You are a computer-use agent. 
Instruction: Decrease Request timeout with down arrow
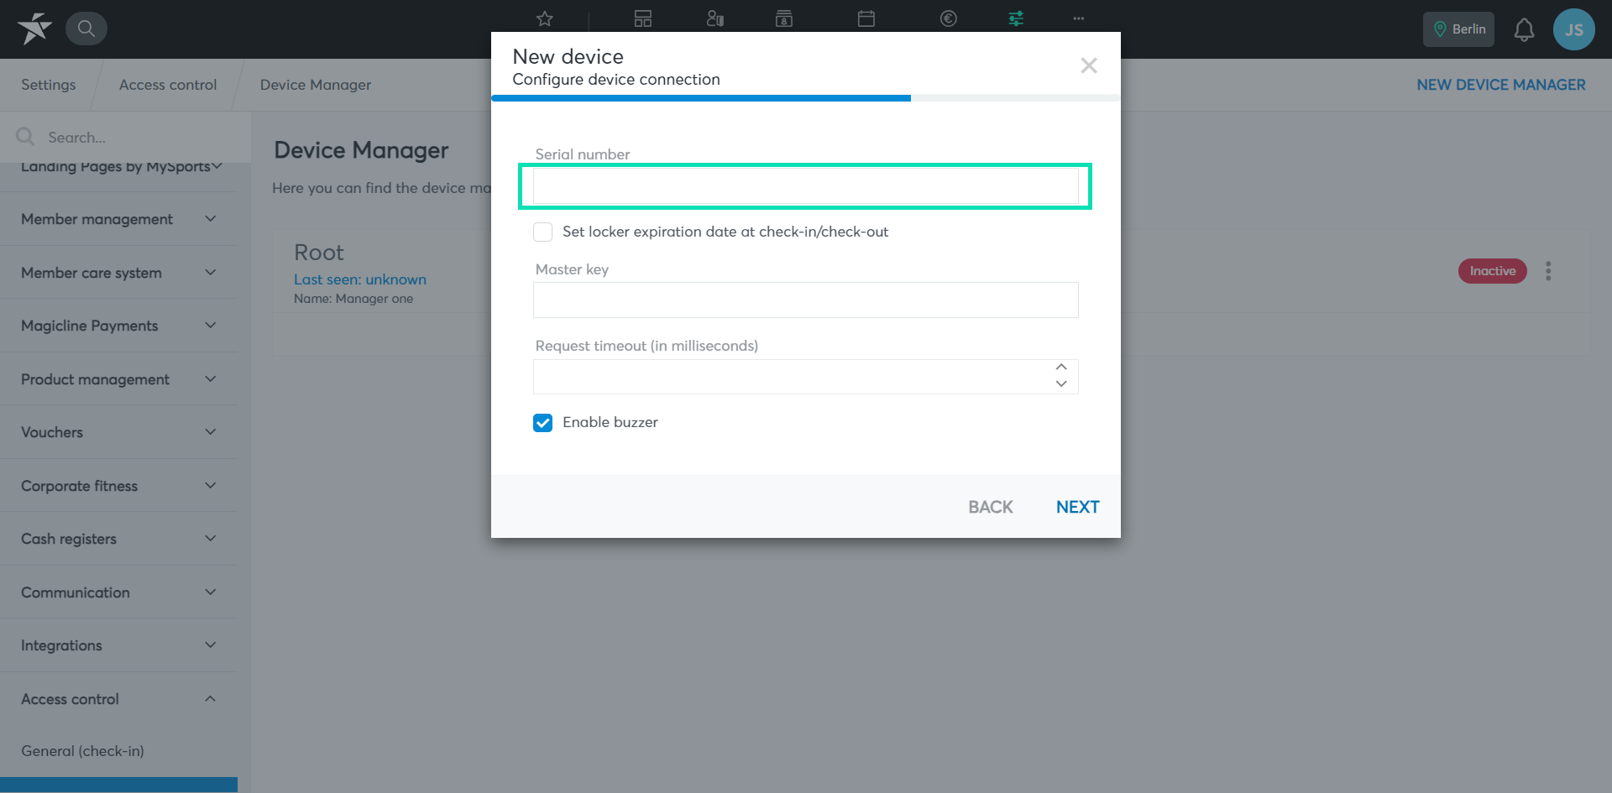click(1061, 384)
